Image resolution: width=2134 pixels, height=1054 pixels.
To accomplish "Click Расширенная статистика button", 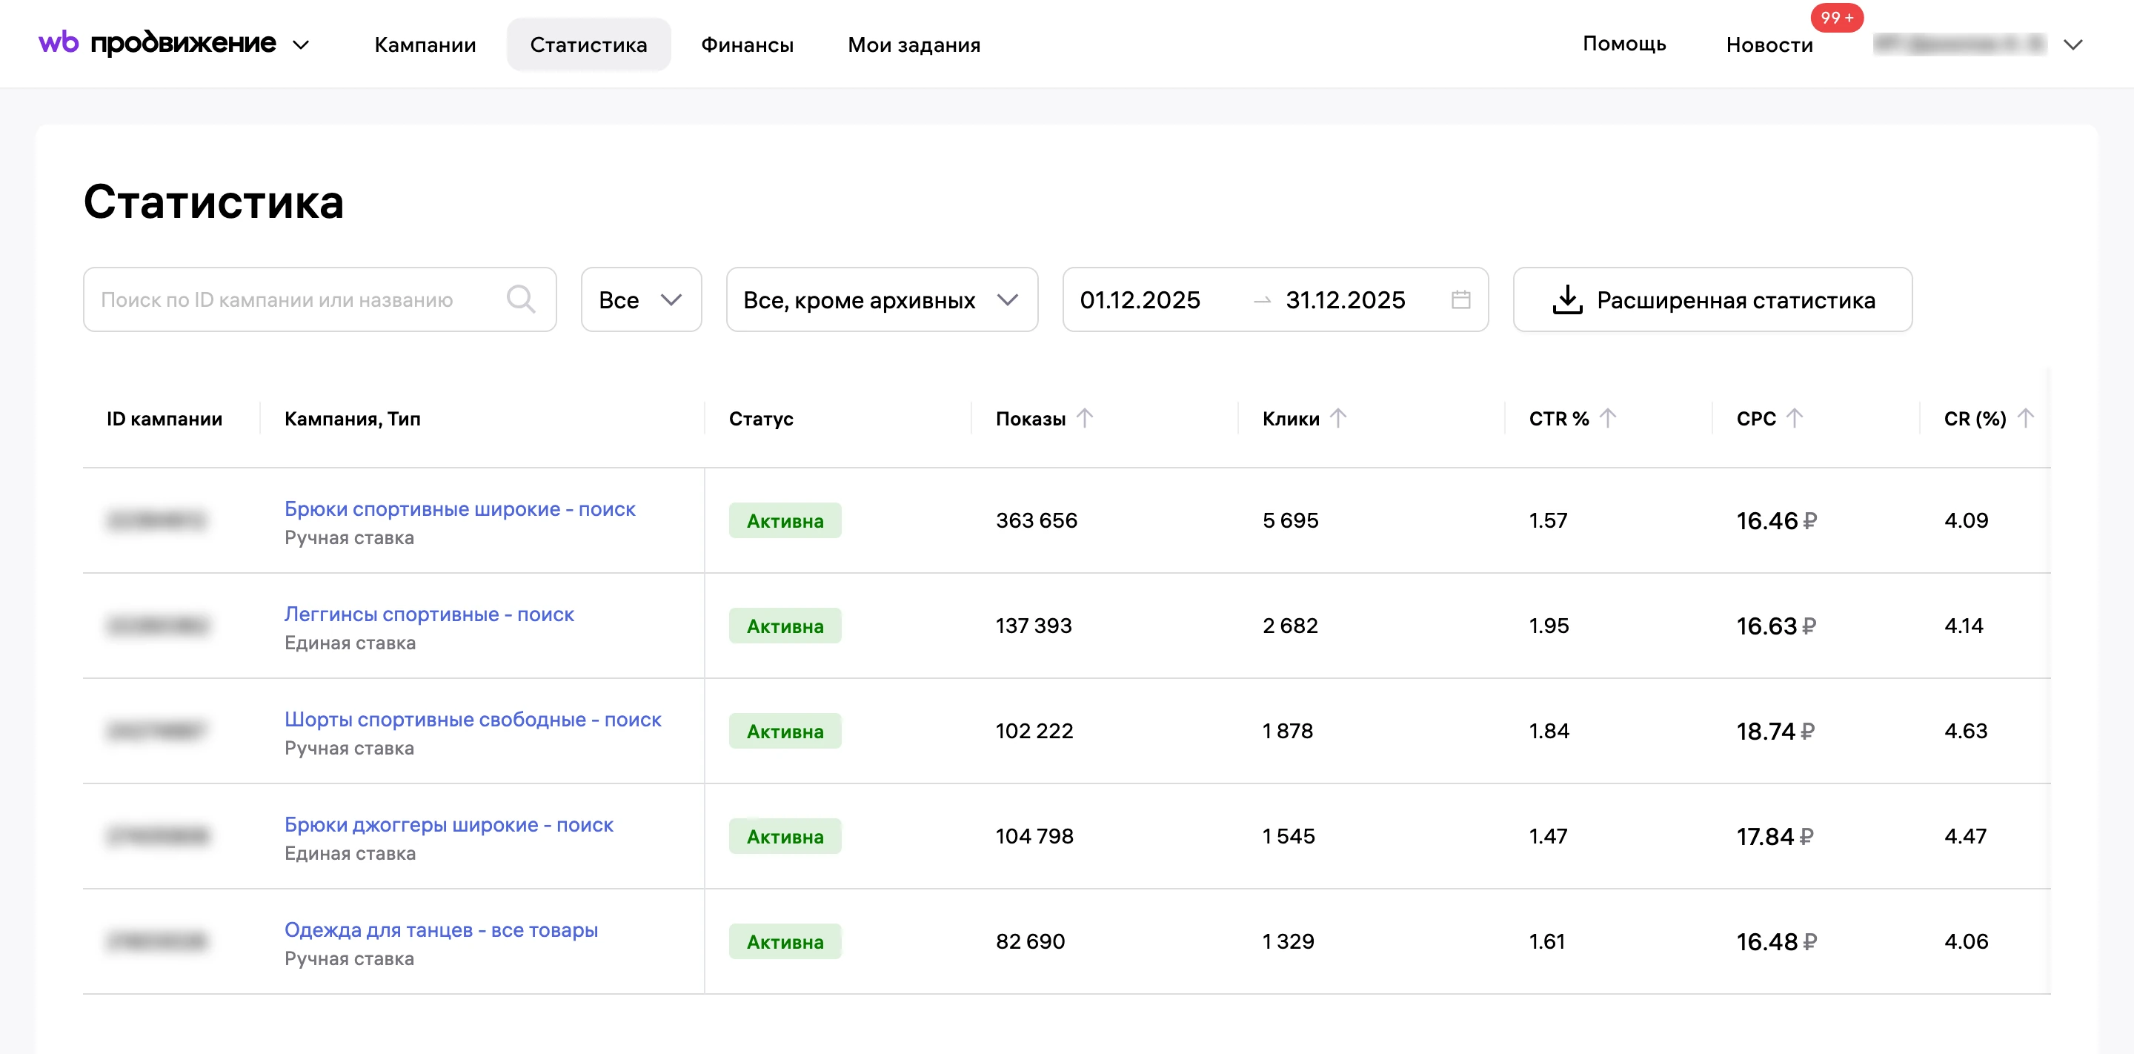I will [x=1712, y=299].
